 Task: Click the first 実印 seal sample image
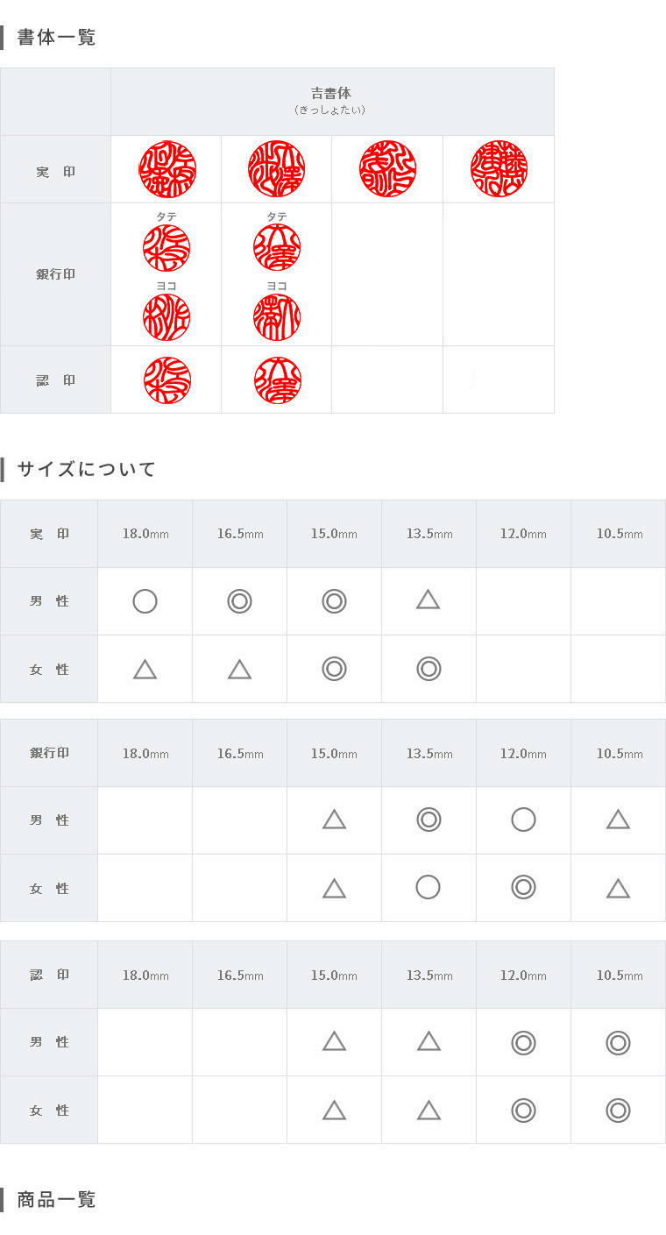pos(167,169)
